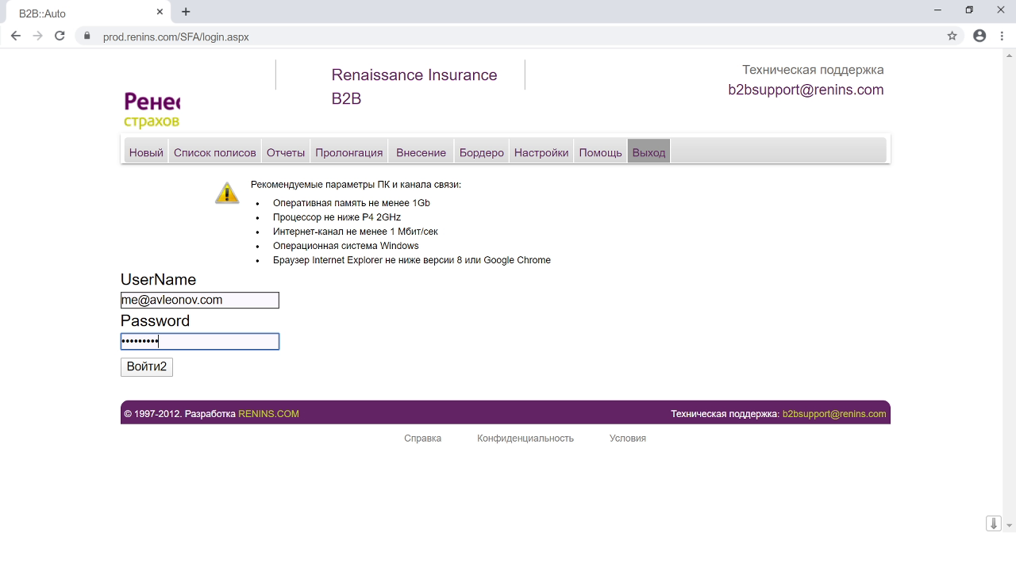Click the padlock site info icon
Image resolution: width=1016 pixels, height=571 pixels.
point(87,36)
